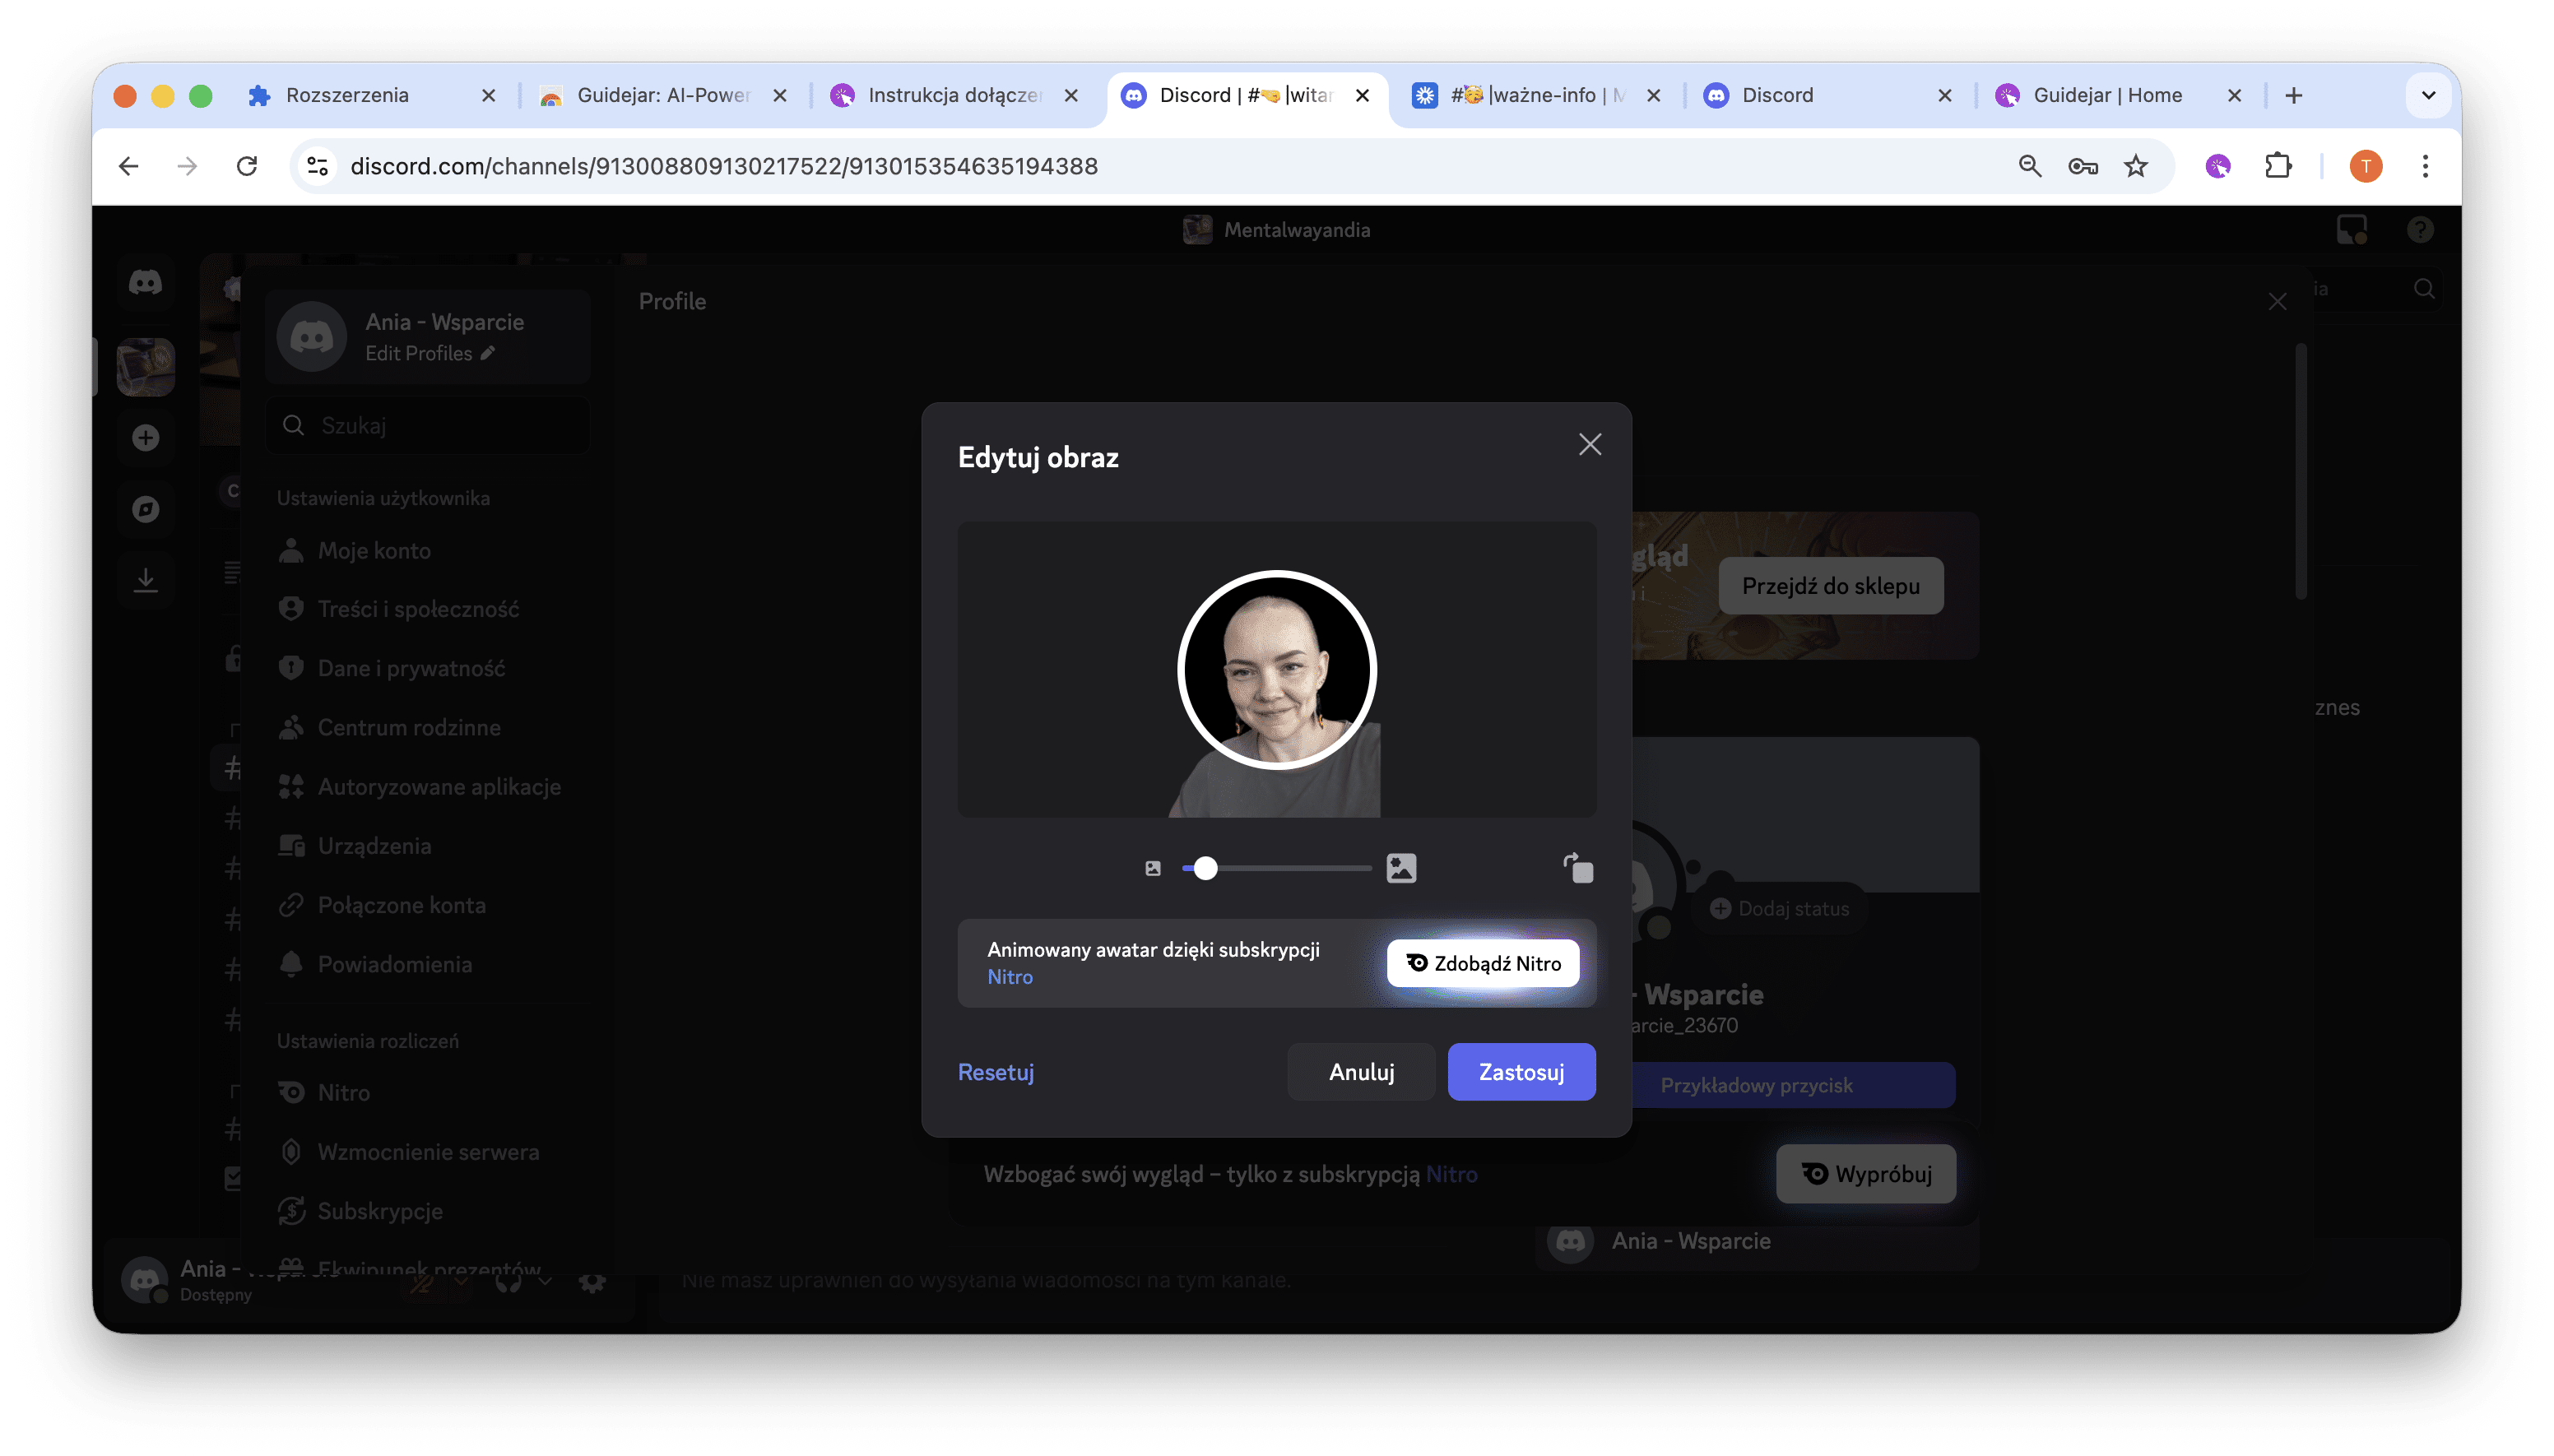Open the Discord help icon
Viewport: 2554px width, 1456px height.
2419,230
